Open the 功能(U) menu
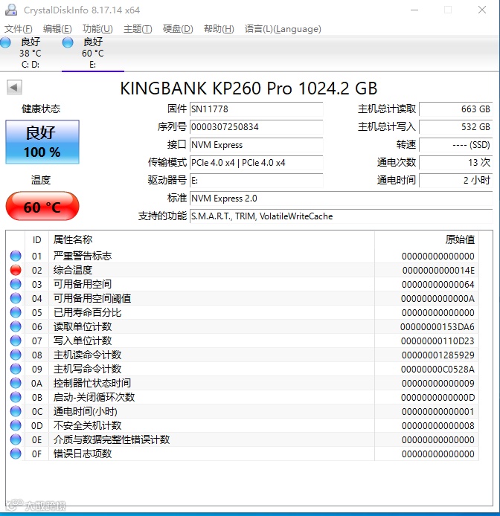The height and width of the screenshot is (516, 500). [97, 29]
